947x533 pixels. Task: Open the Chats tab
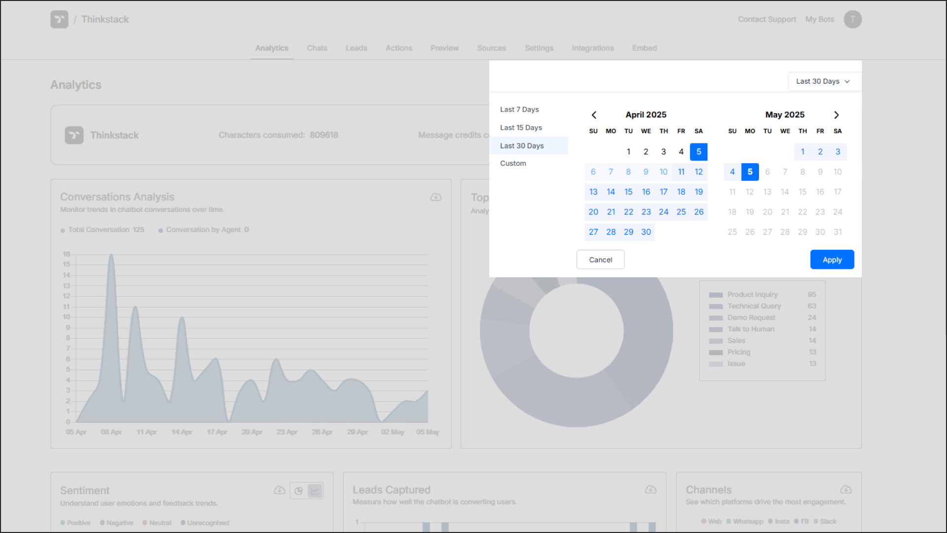(317, 48)
